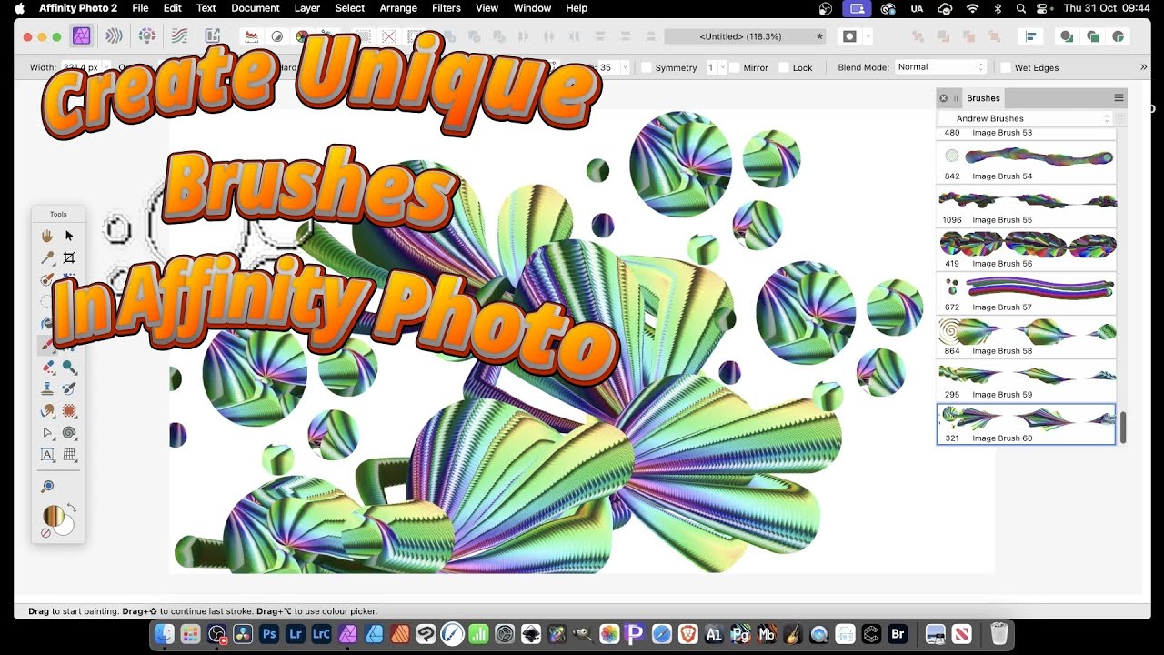Select Image Brush 54 preset
Screen dimensions: 1164x655
click(1026, 163)
